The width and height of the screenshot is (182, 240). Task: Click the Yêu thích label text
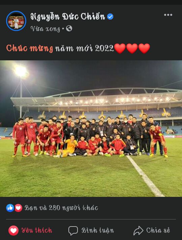pos(37,230)
